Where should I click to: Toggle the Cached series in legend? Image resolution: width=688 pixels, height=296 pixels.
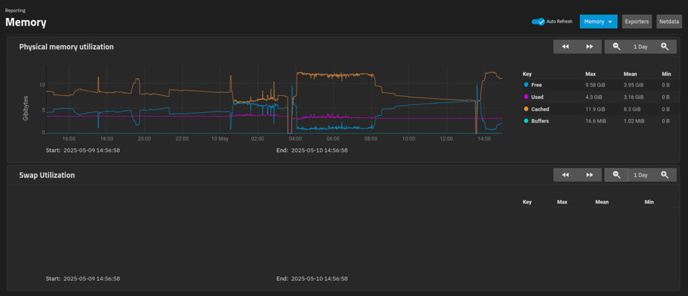[x=539, y=109]
